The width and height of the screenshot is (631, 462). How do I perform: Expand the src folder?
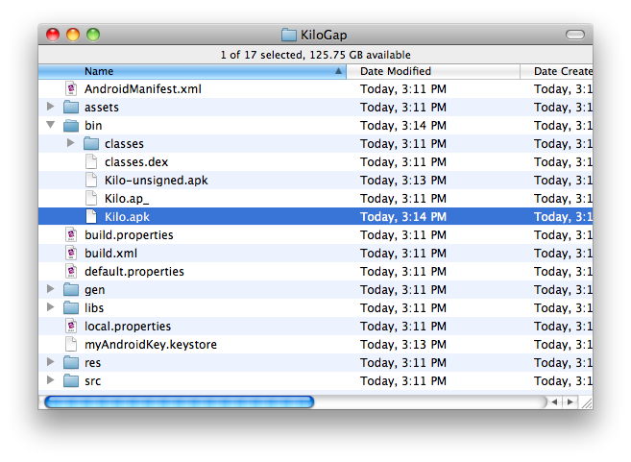click(x=50, y=380)
